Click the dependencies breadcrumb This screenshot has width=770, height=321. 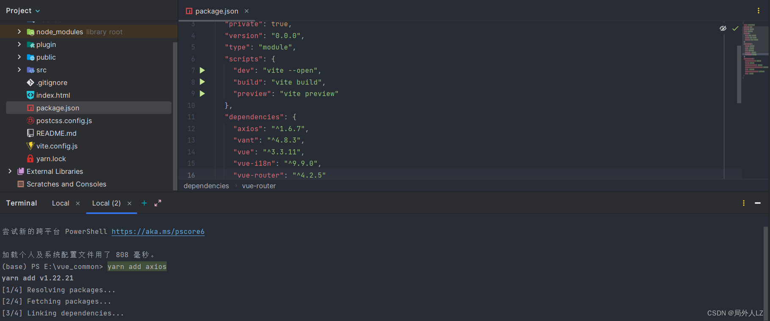206,186
